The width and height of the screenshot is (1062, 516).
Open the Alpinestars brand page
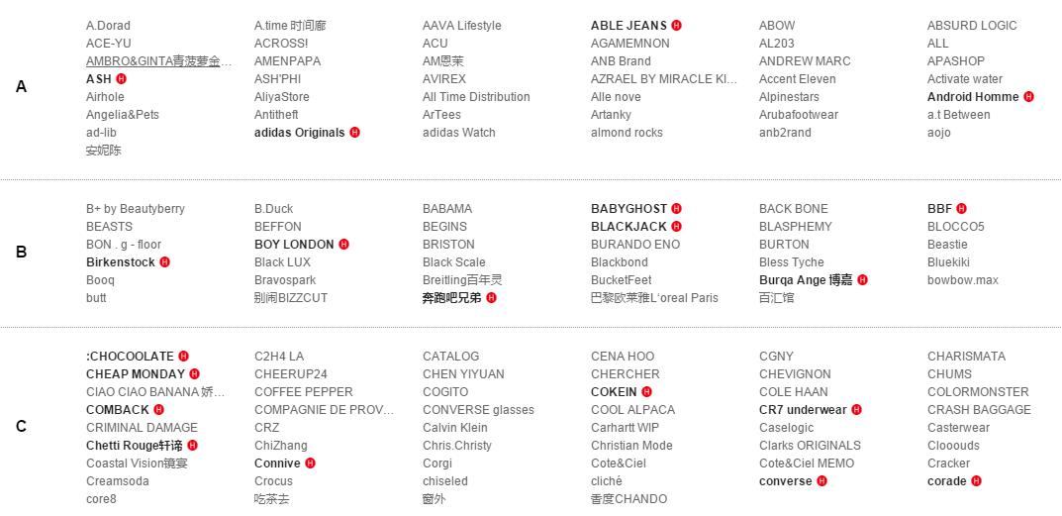(789, 97)
